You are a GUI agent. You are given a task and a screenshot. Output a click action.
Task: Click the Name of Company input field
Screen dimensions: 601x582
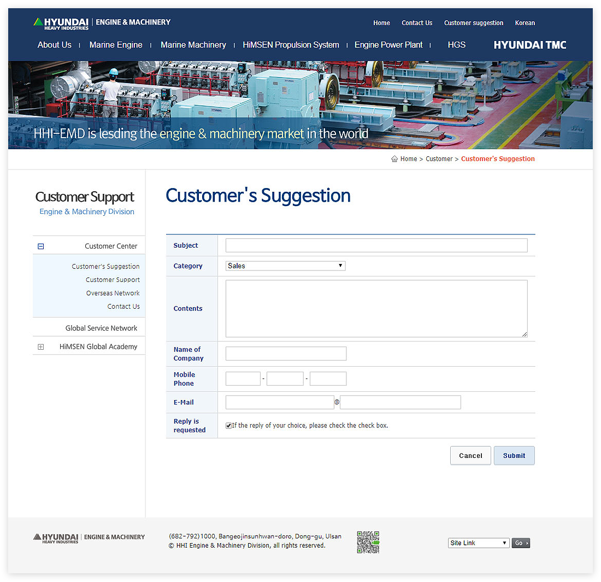click(286, 354)
